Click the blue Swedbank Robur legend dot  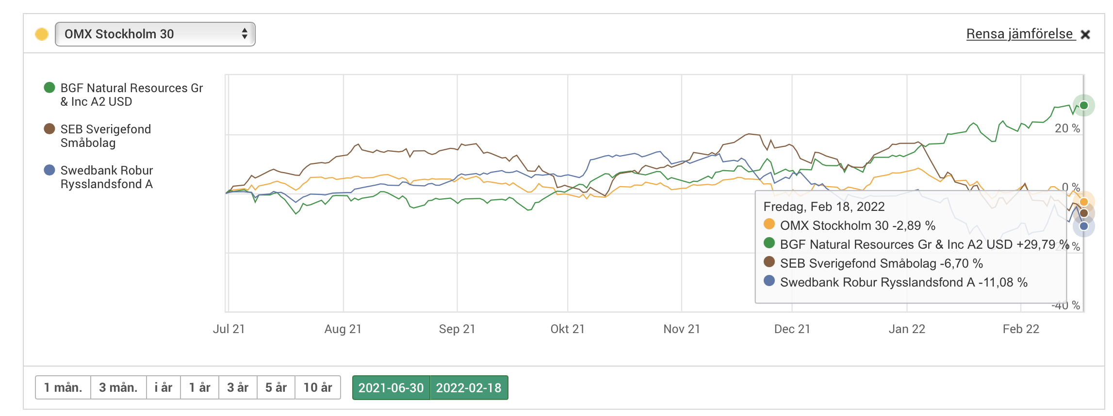point(49,170)
